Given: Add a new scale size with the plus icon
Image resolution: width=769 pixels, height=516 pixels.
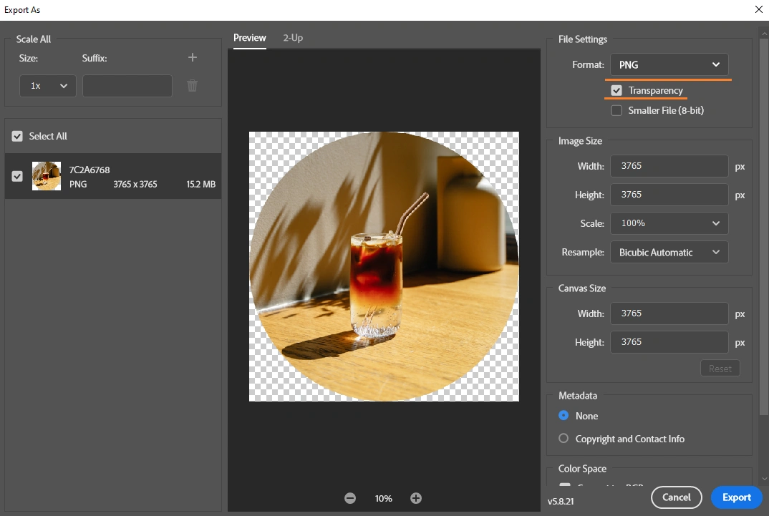Looking at the screenshot, I should pyautogui.click(x=192, y=57).
